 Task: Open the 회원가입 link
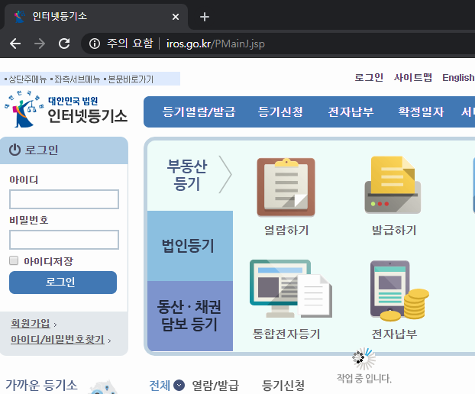coord(31,324)
